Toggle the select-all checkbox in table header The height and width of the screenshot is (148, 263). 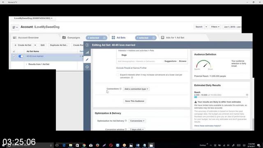14,51
